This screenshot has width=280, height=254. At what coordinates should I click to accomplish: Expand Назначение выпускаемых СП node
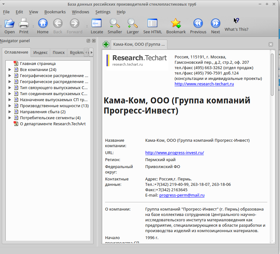coord(10,100)
